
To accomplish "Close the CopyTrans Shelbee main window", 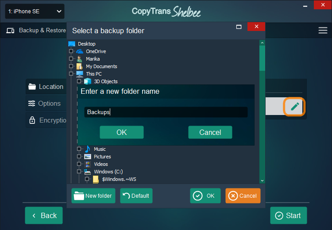I will pos(323,5).
